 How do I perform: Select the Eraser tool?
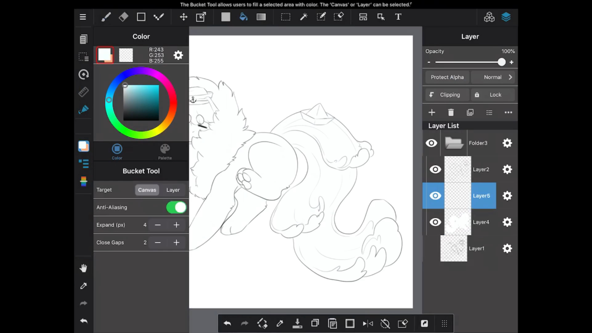click(x=123, y=17)
